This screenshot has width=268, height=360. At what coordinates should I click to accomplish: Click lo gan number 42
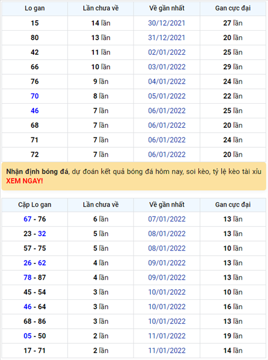(x=35, y=52)
